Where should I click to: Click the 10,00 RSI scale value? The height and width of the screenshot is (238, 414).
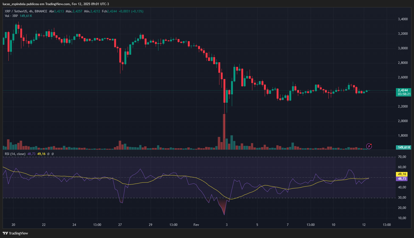point(402,218)
